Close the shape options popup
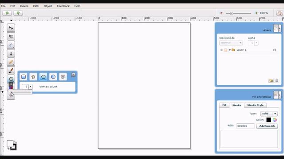Image resolution: width=284 pixels, height=159 pixels. click(73, 75)
